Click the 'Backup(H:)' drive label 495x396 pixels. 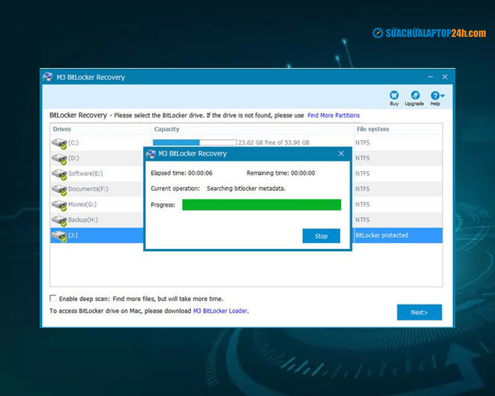[83, 220]
